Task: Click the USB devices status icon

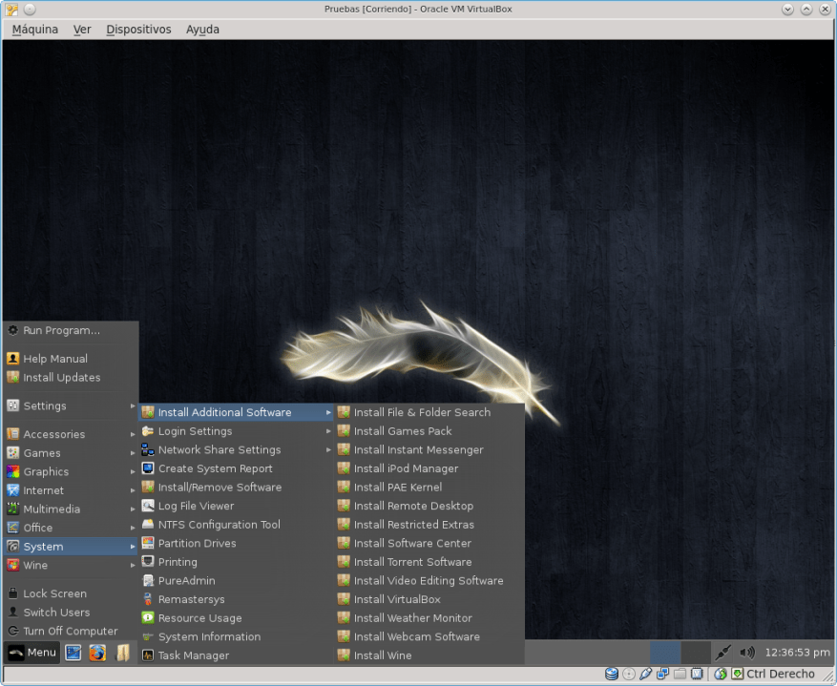Action: 645,675
